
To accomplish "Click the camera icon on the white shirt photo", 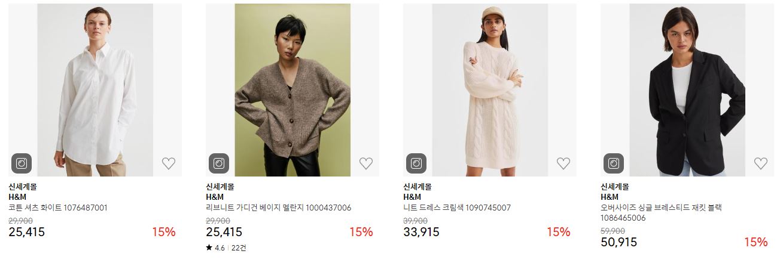I will (x=22, y=163).
